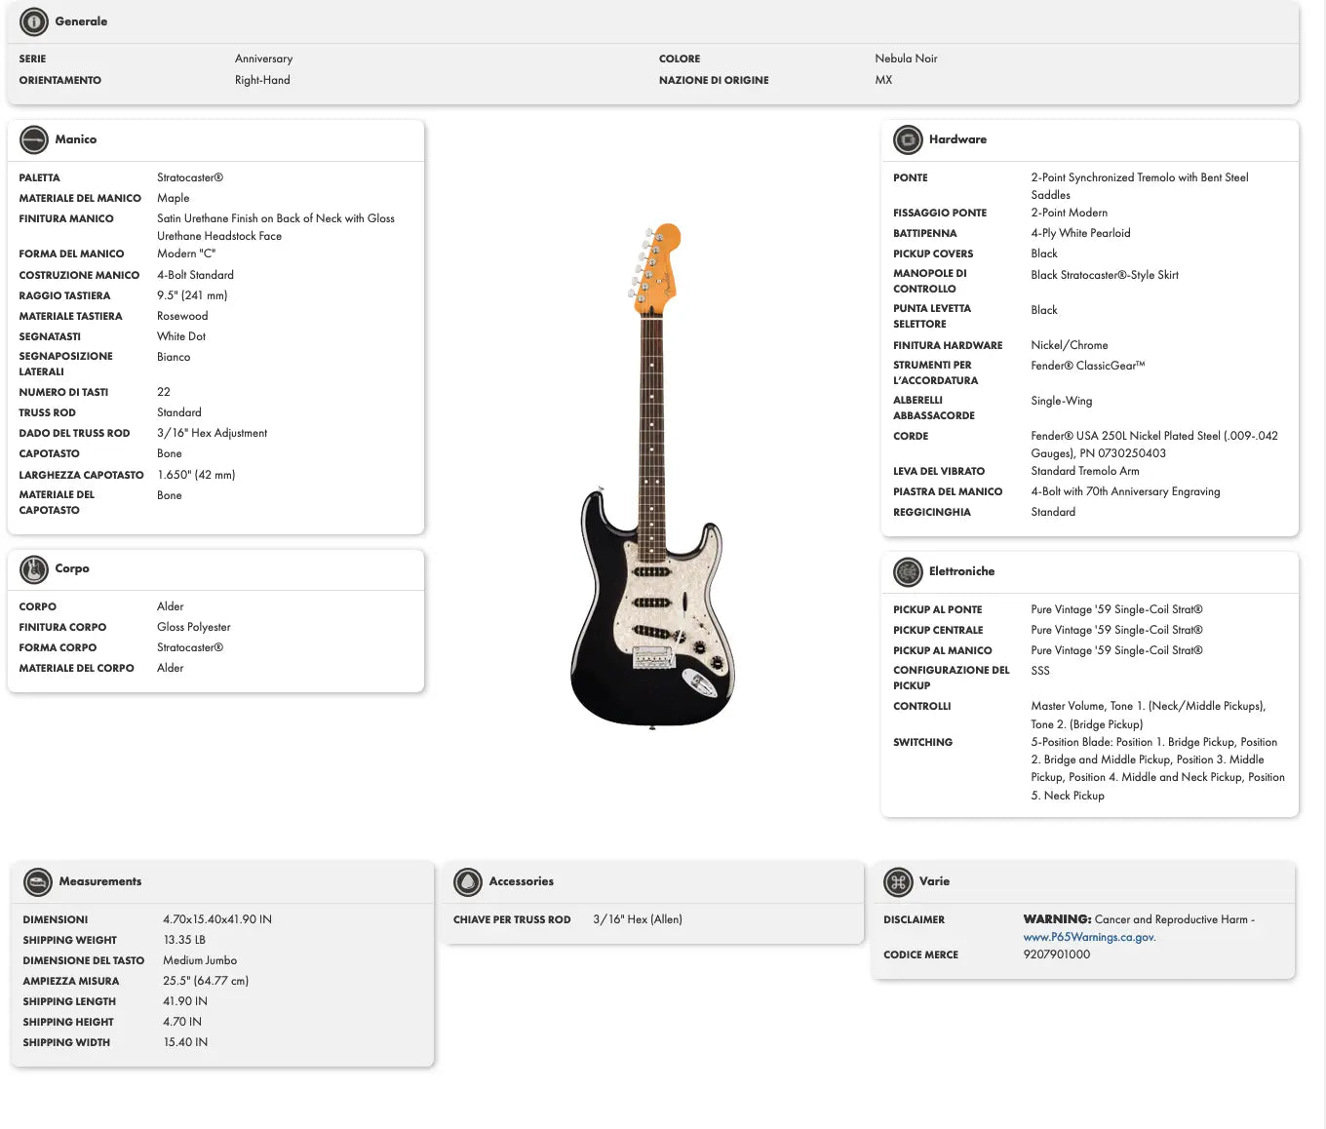Click the Elettroniche section icon
Screen dimensions: 1326x1129
point(908,571)
